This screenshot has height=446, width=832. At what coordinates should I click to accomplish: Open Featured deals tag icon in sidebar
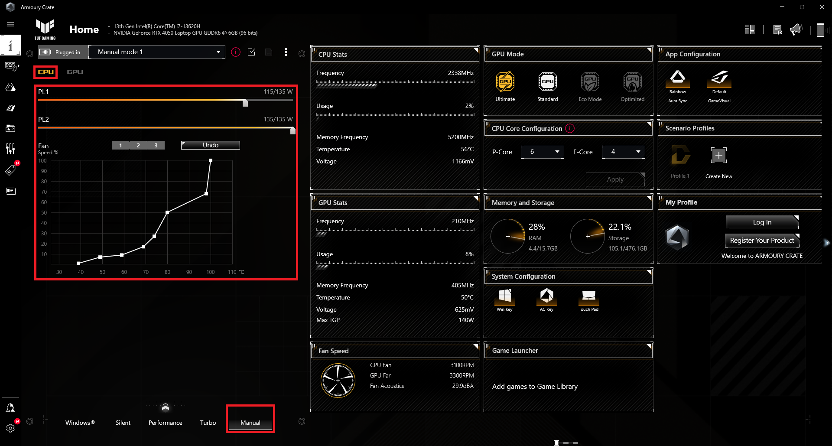pyautogui.click(x=10, y=170)
